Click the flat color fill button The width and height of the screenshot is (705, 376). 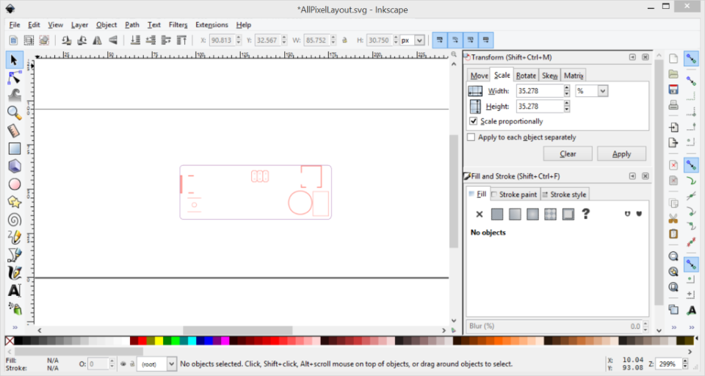497,214
